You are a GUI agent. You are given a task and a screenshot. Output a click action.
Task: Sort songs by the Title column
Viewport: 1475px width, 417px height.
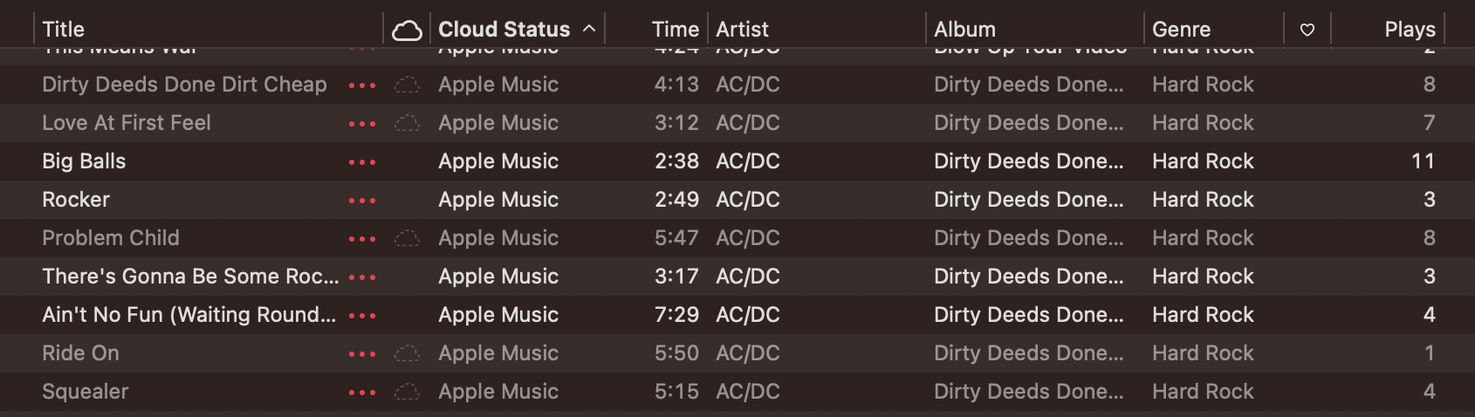[64, 30]
